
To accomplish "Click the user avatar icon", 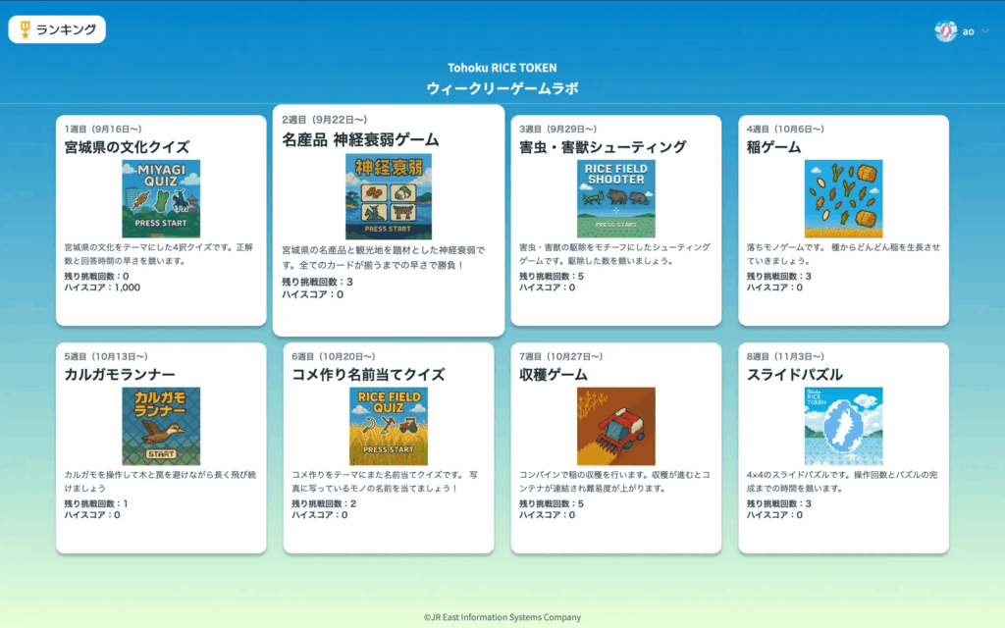I will pos(945,31).
